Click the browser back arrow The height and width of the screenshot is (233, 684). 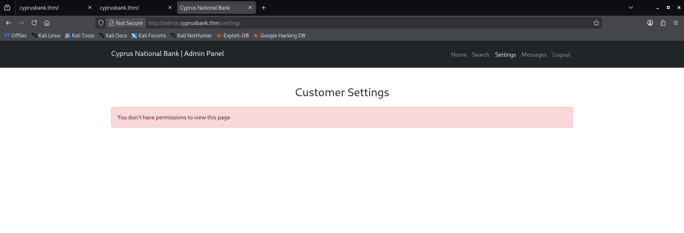coord(9,23)
